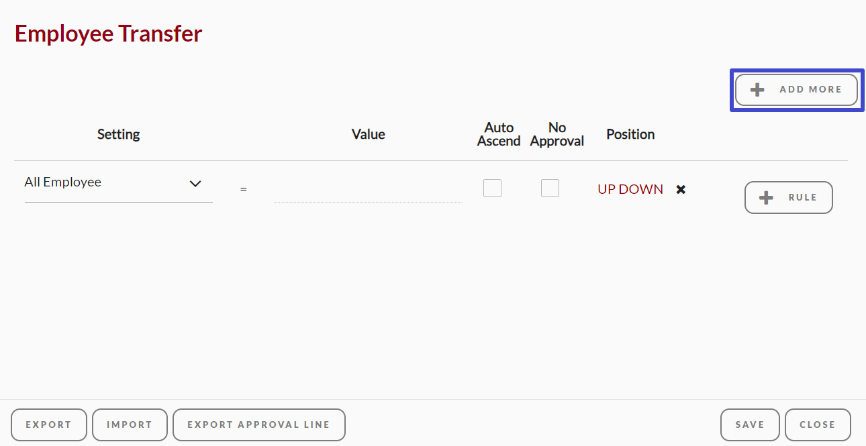866x446 pixels.
Task: Click the plus icon on Add More
Action: (757, 90)
